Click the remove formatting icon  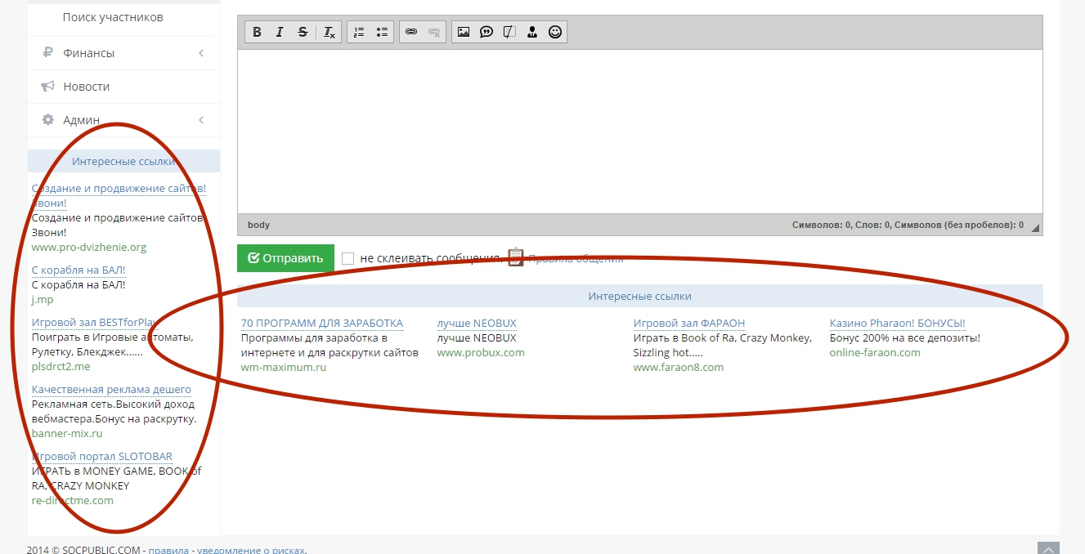pos(329,33)
